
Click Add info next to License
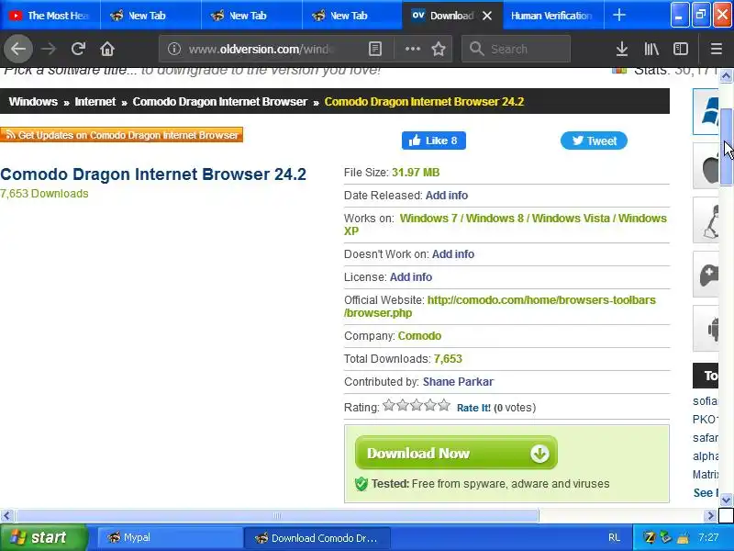pos(410,277)
